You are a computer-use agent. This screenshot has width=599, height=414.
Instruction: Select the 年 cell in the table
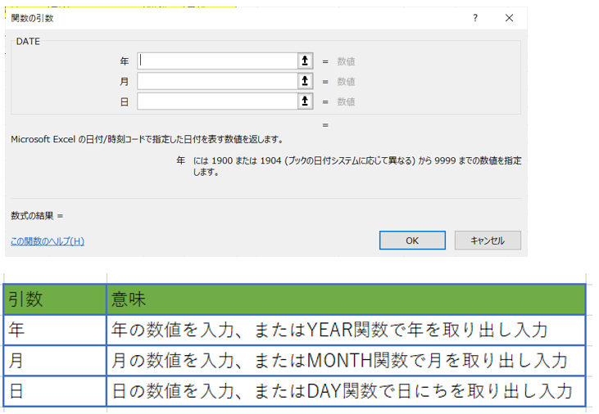click(55, 330)
